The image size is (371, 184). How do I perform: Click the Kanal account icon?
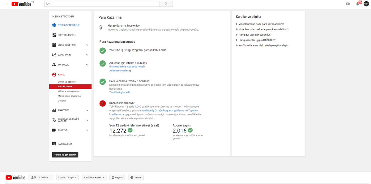(x=54, y=75)
